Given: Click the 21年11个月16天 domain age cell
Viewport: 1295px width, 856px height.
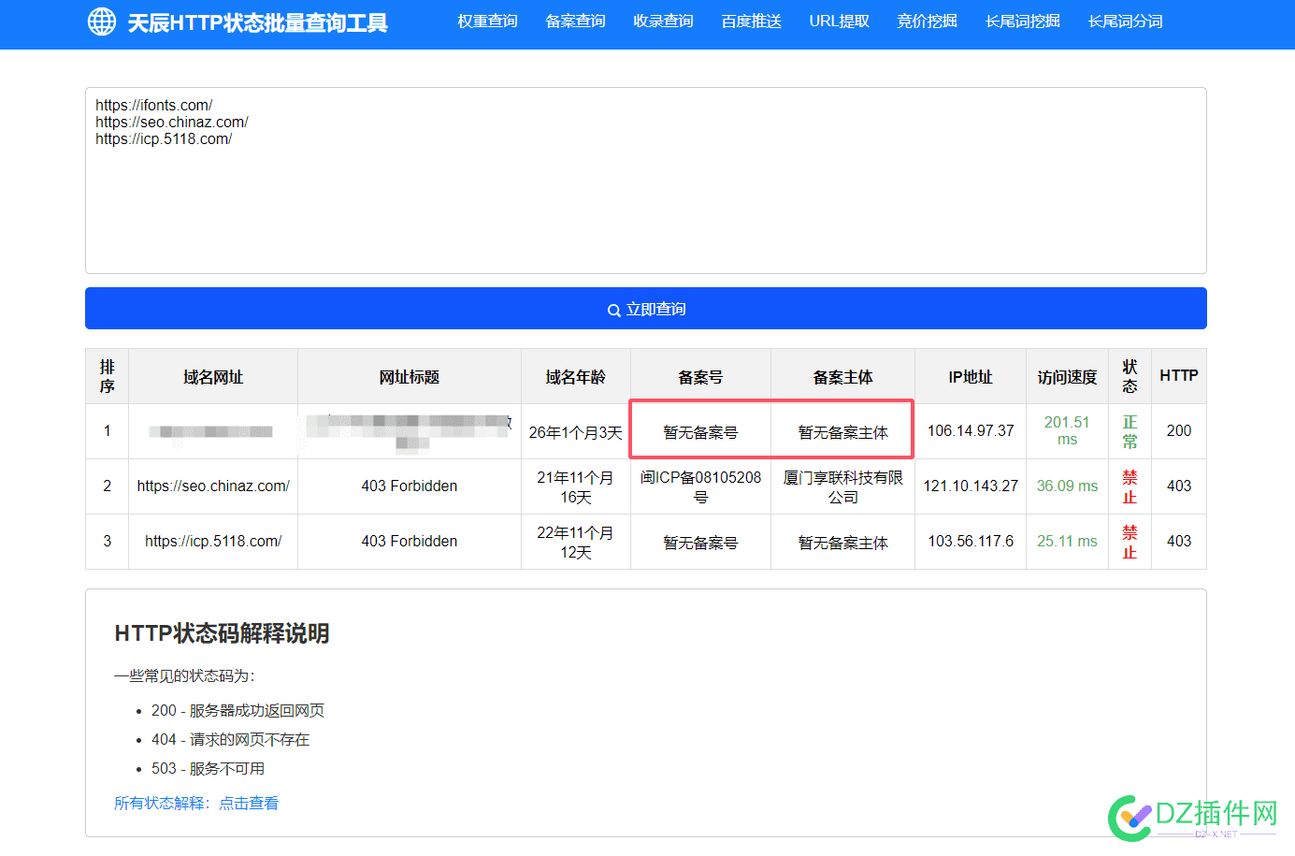Looking at the screenshot, I should 576,486.
